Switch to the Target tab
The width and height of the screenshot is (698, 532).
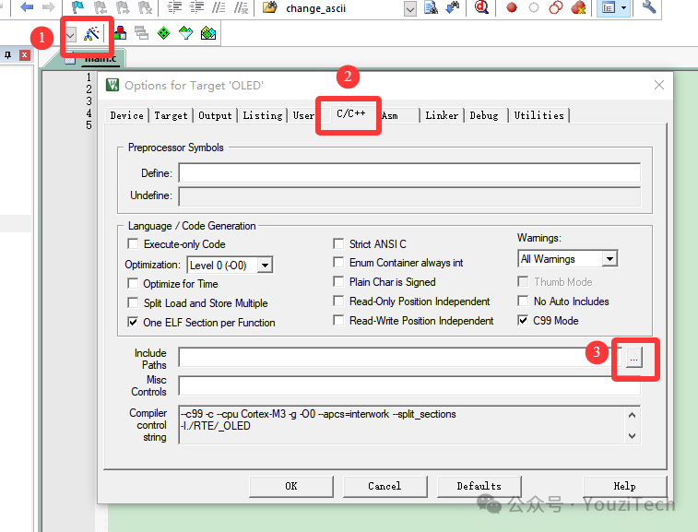point(171,116)
